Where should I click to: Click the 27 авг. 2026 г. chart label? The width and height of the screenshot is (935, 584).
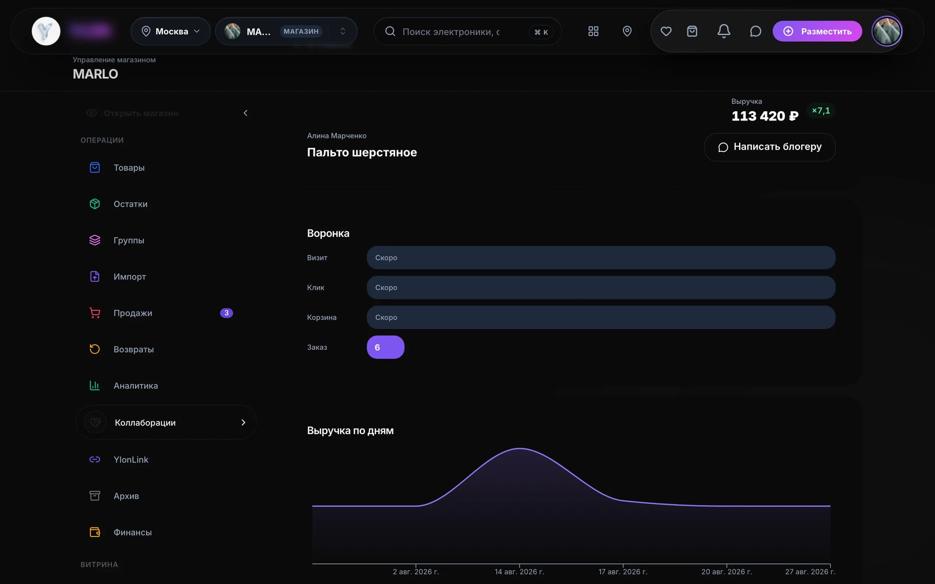pyautogui.click(x=810, y=572)
